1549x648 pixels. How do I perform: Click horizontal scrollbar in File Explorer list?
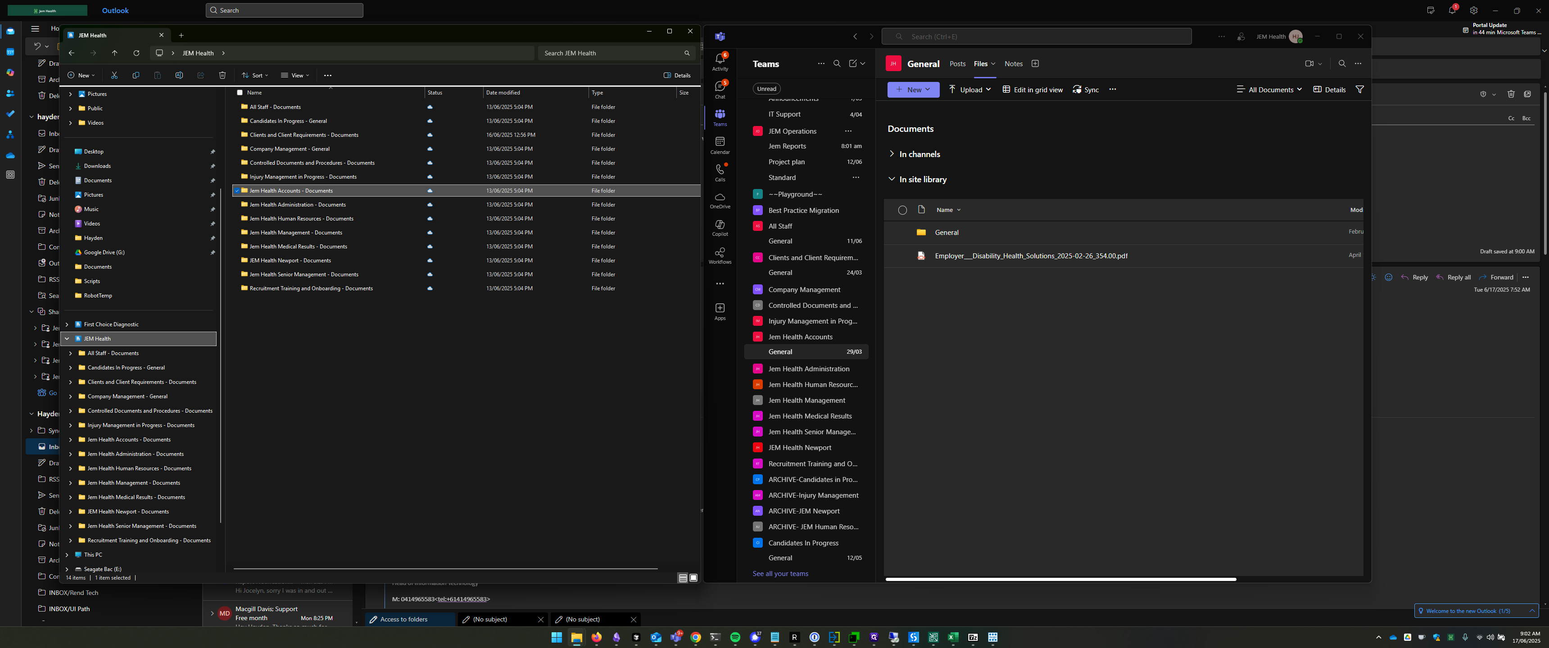[446, 568]
